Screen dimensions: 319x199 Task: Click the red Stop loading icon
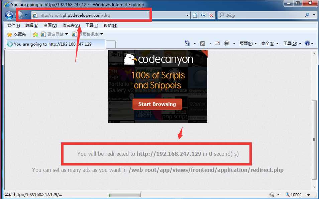point(211,15)
